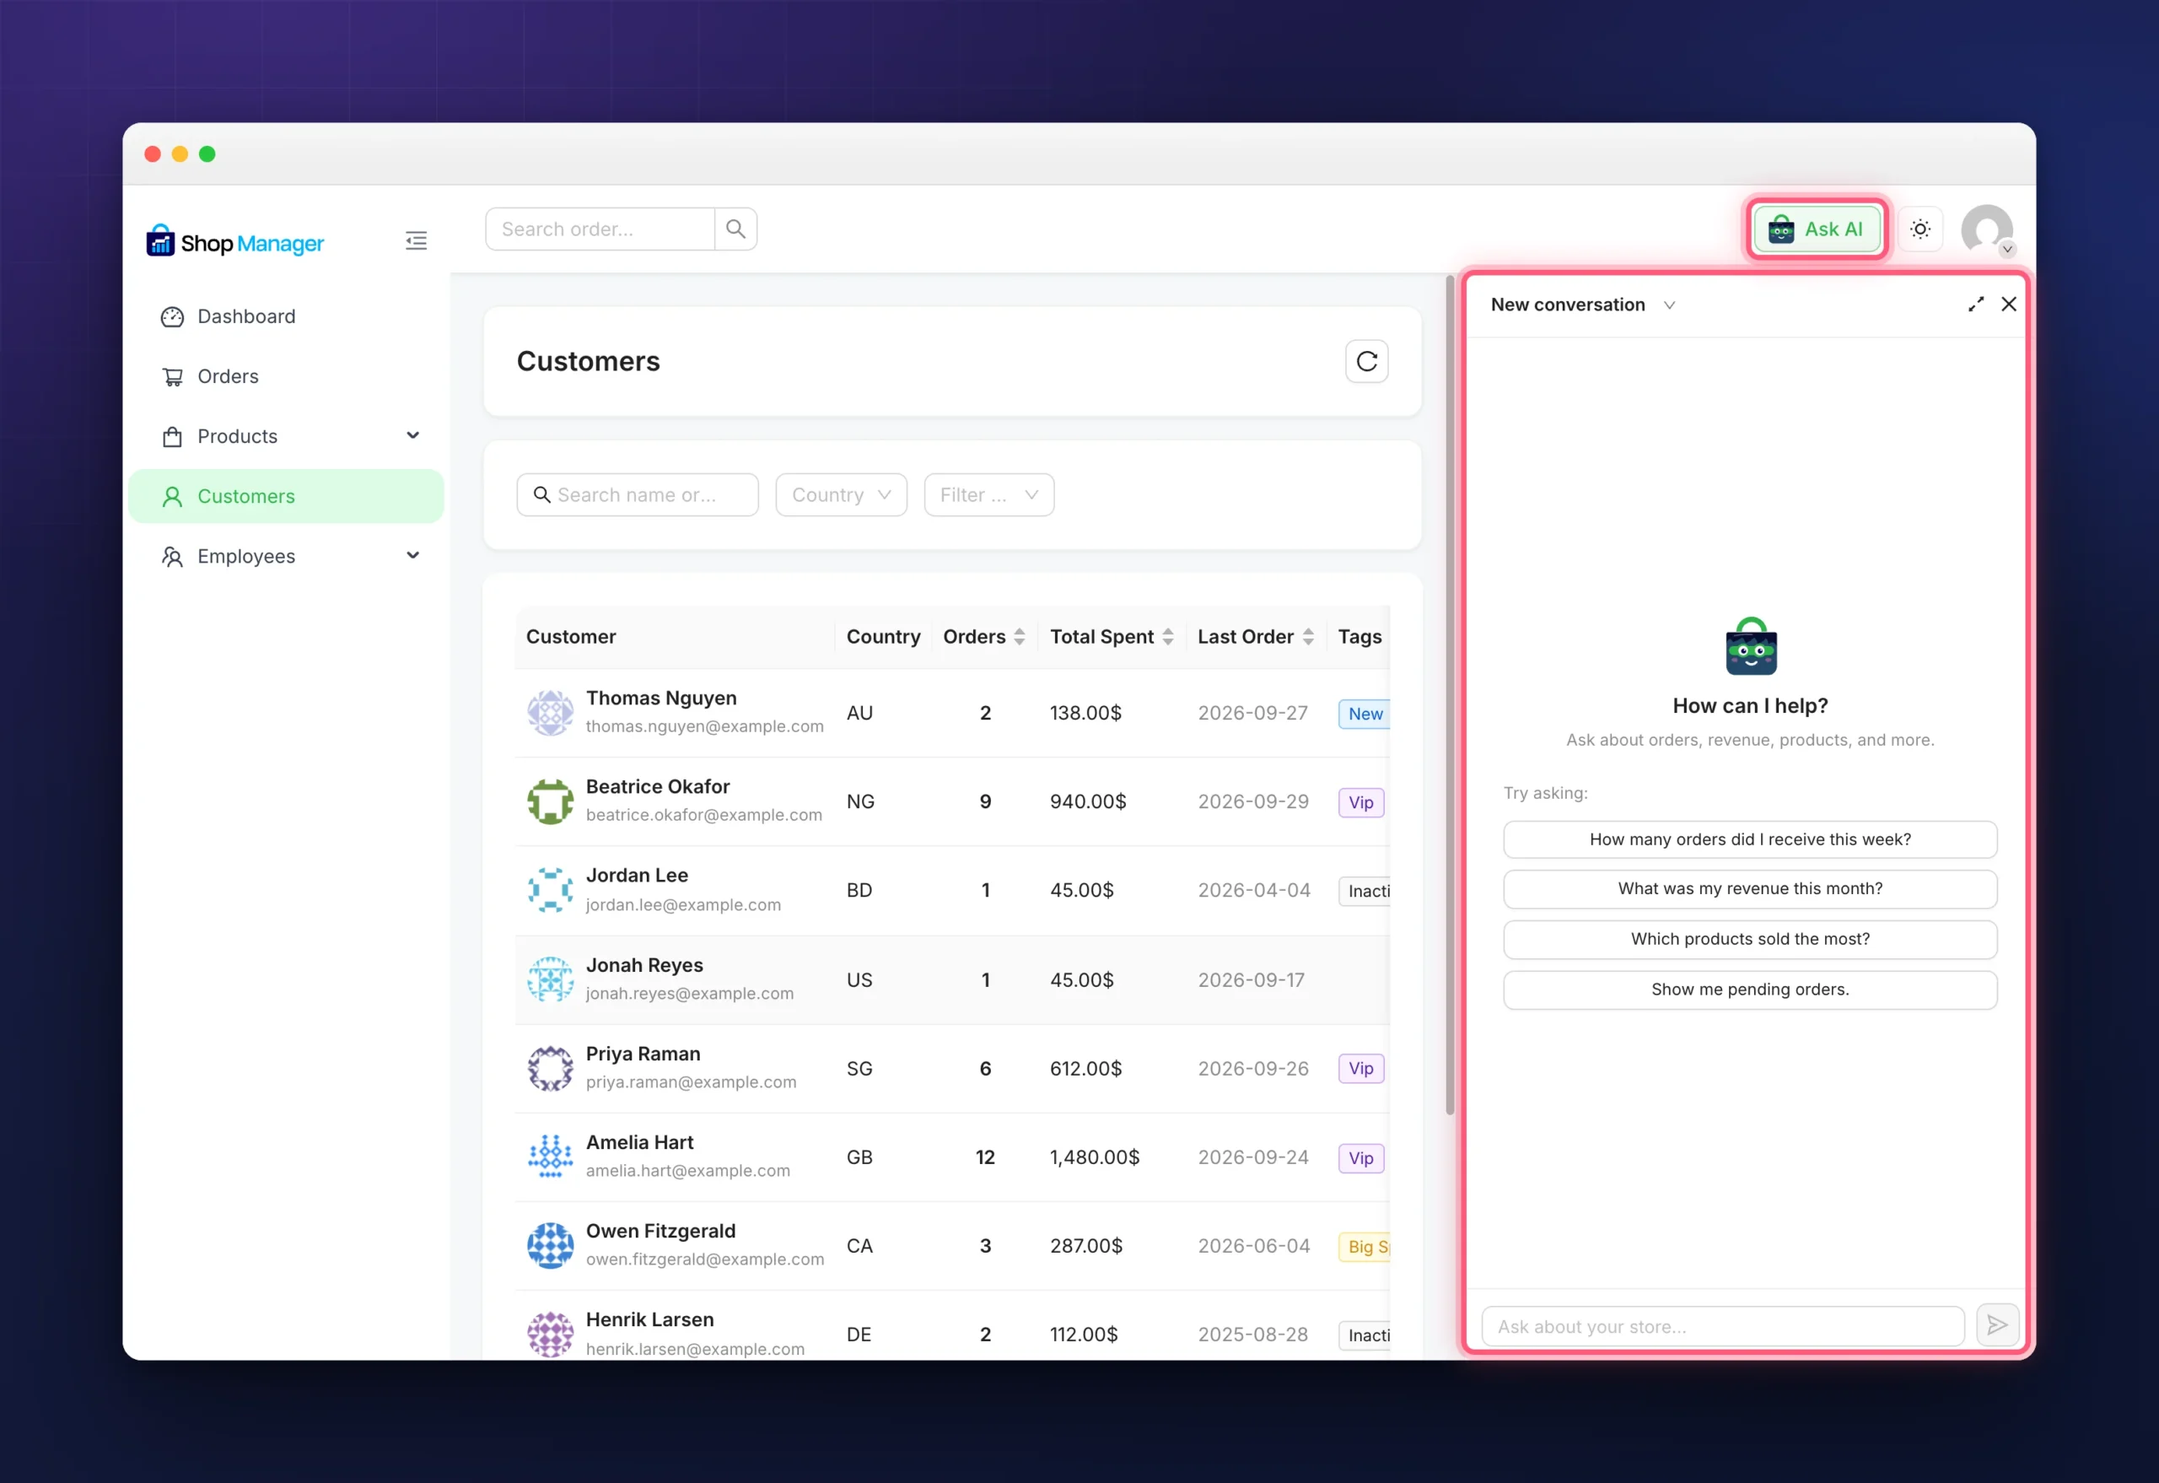Open the Filter tags dropdown
The height and width of the screenshot is (1483, 2159).
point(988,495)
